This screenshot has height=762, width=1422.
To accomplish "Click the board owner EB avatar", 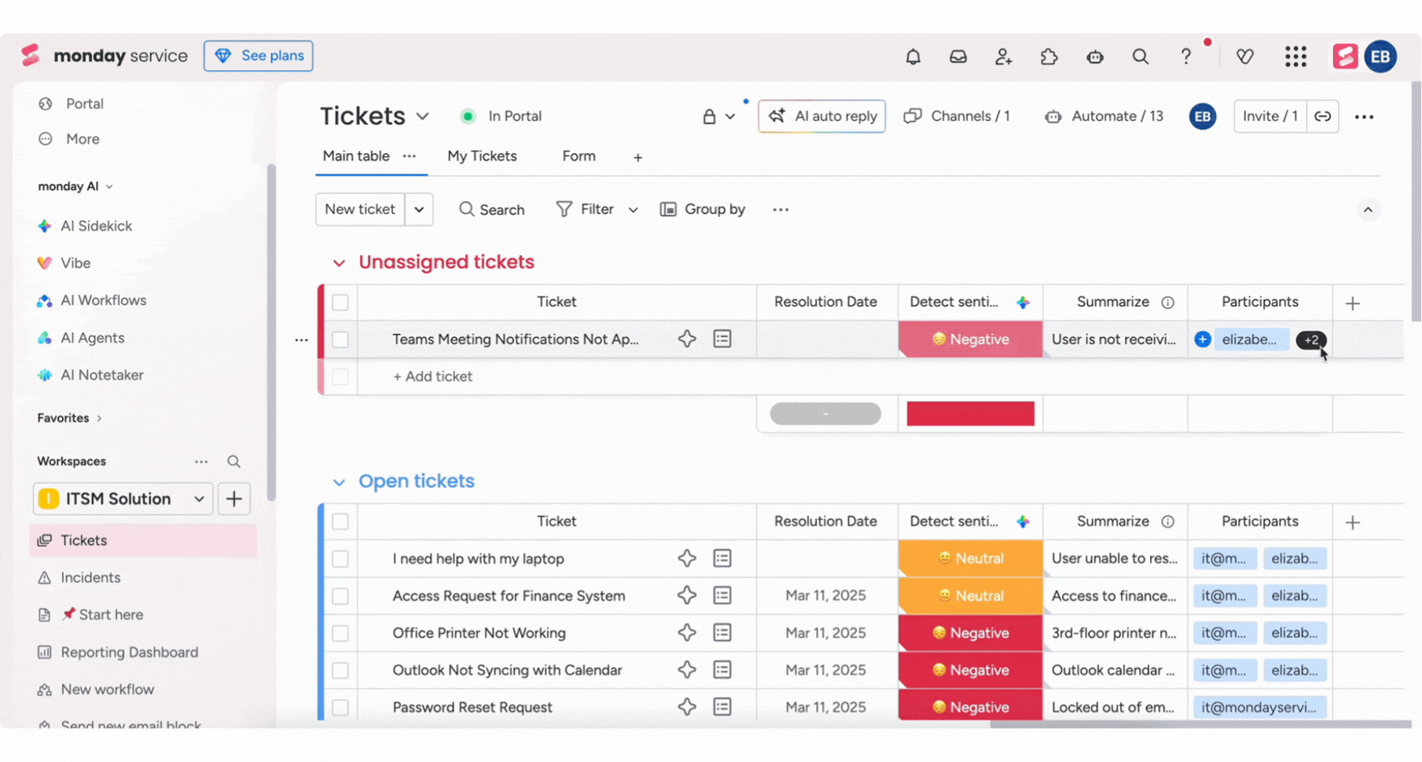I will pyautogui.click(x=1202, y=116).
